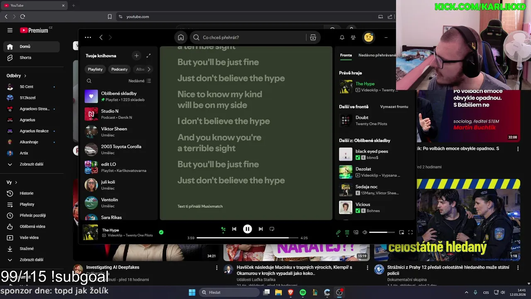Open Historie in YouTube sidebar
The image size is (531, 299).
32,193
